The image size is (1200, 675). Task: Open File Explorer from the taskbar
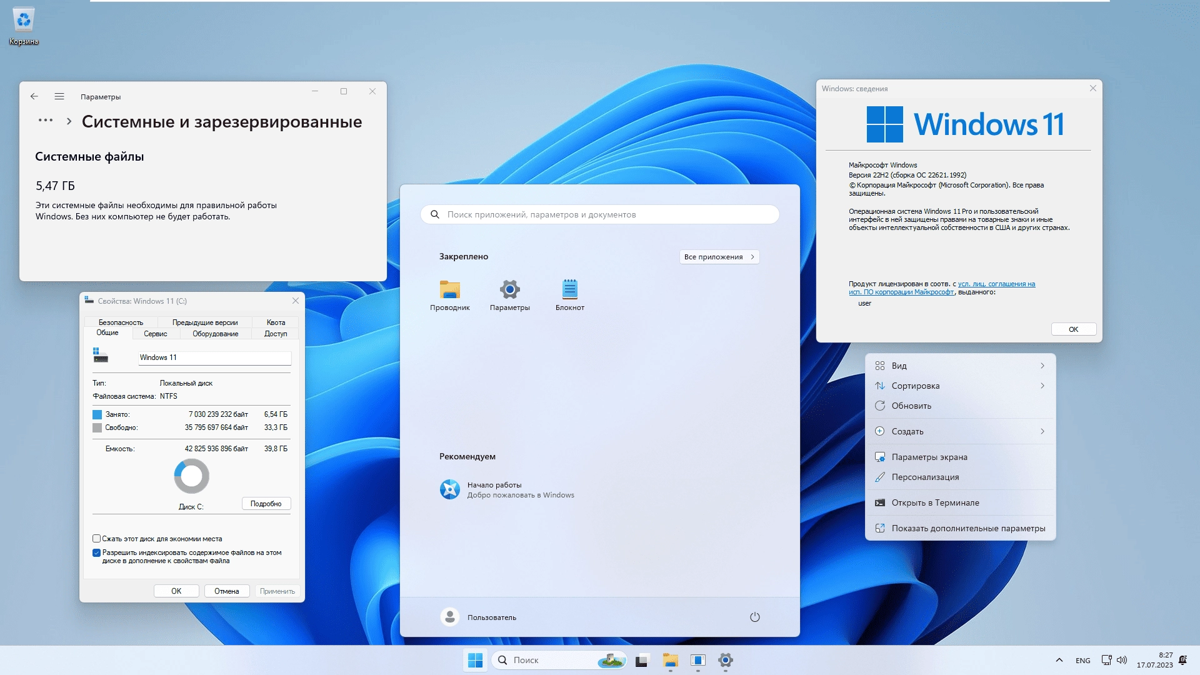point(671,660)
